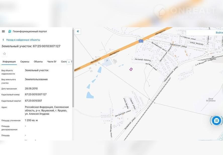
Task: Open the partially hidden Состав tab
Action: click(64, 62)
